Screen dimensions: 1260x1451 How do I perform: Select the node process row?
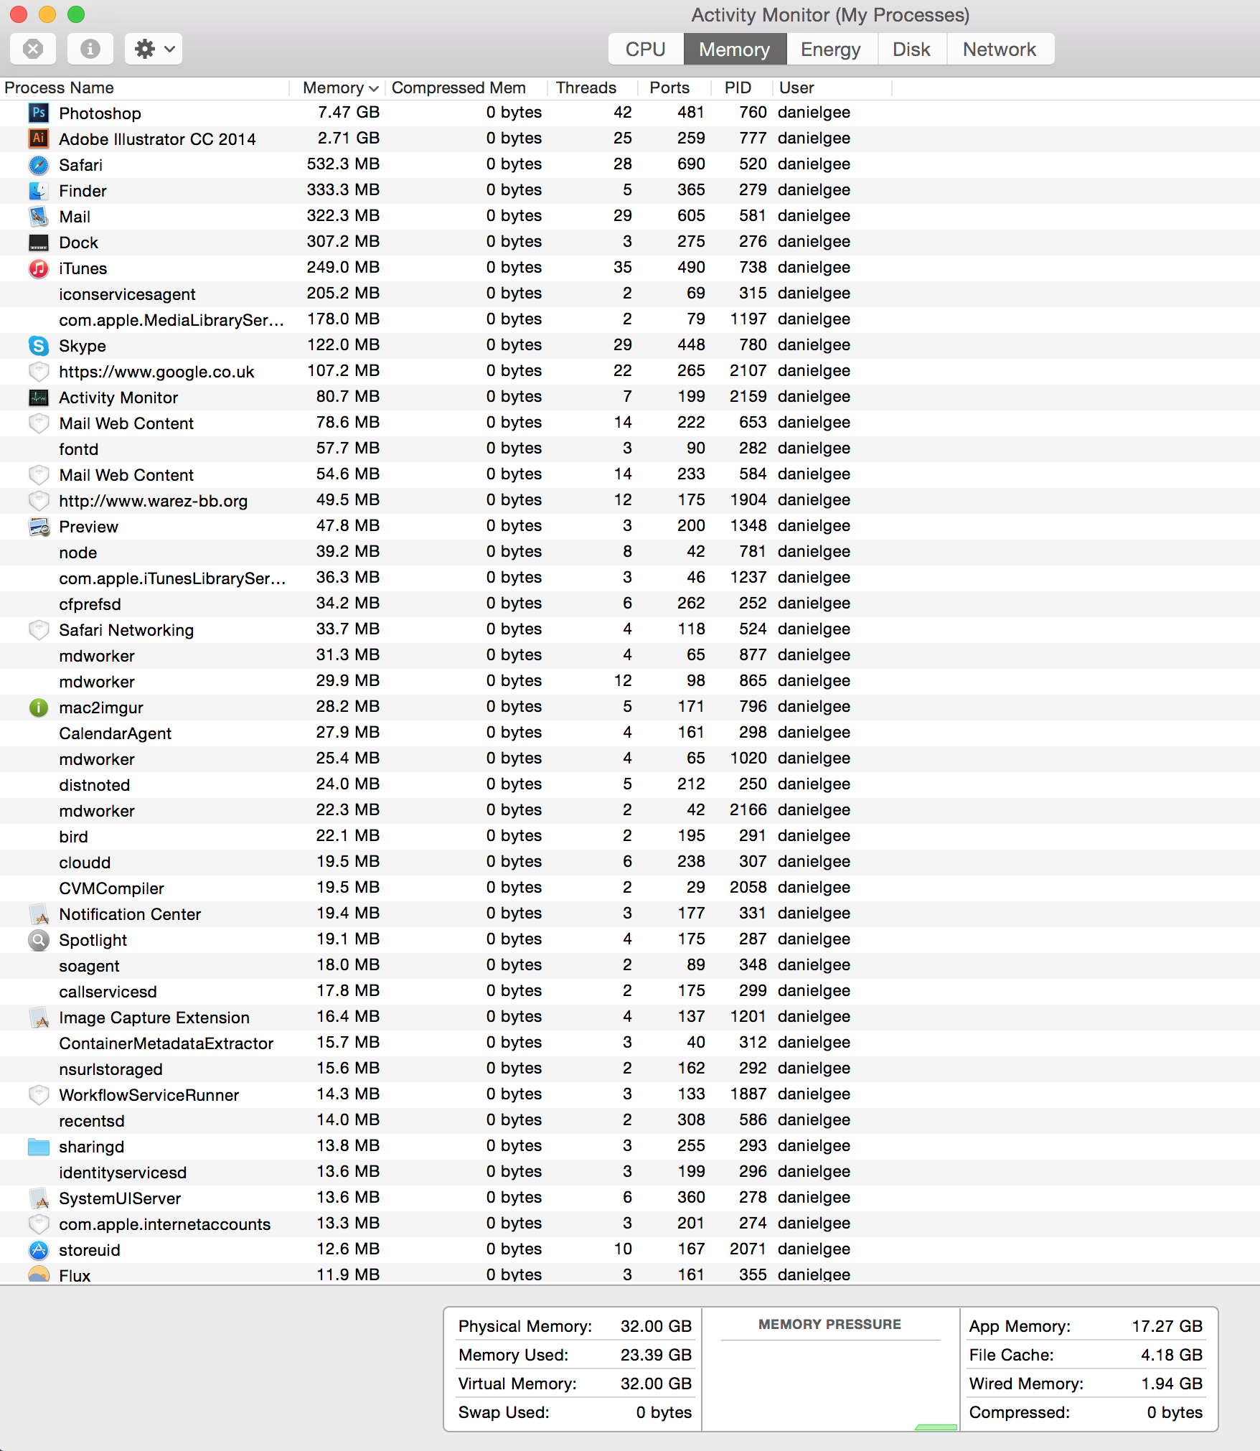(x=630, y=552)
